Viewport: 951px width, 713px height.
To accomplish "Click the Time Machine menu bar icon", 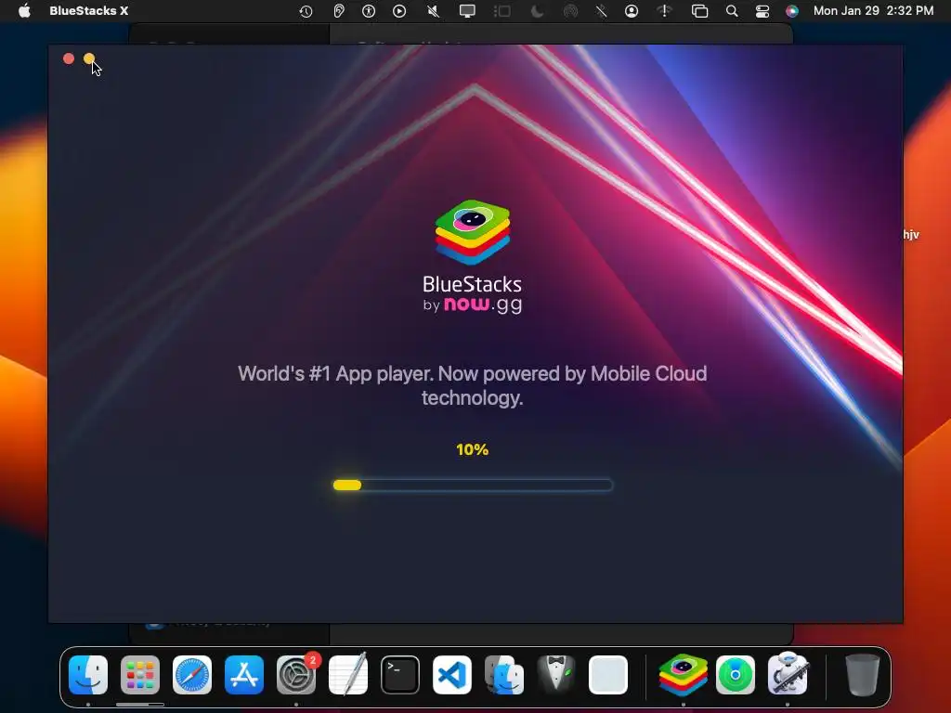I will (x=306, y=11).
